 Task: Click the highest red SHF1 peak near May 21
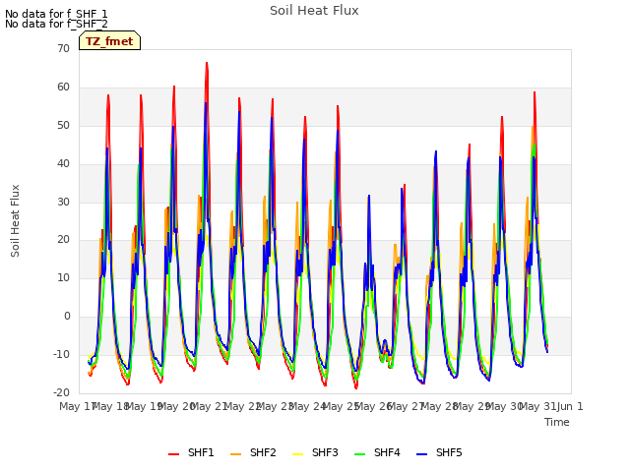click(x=207, y=63)
